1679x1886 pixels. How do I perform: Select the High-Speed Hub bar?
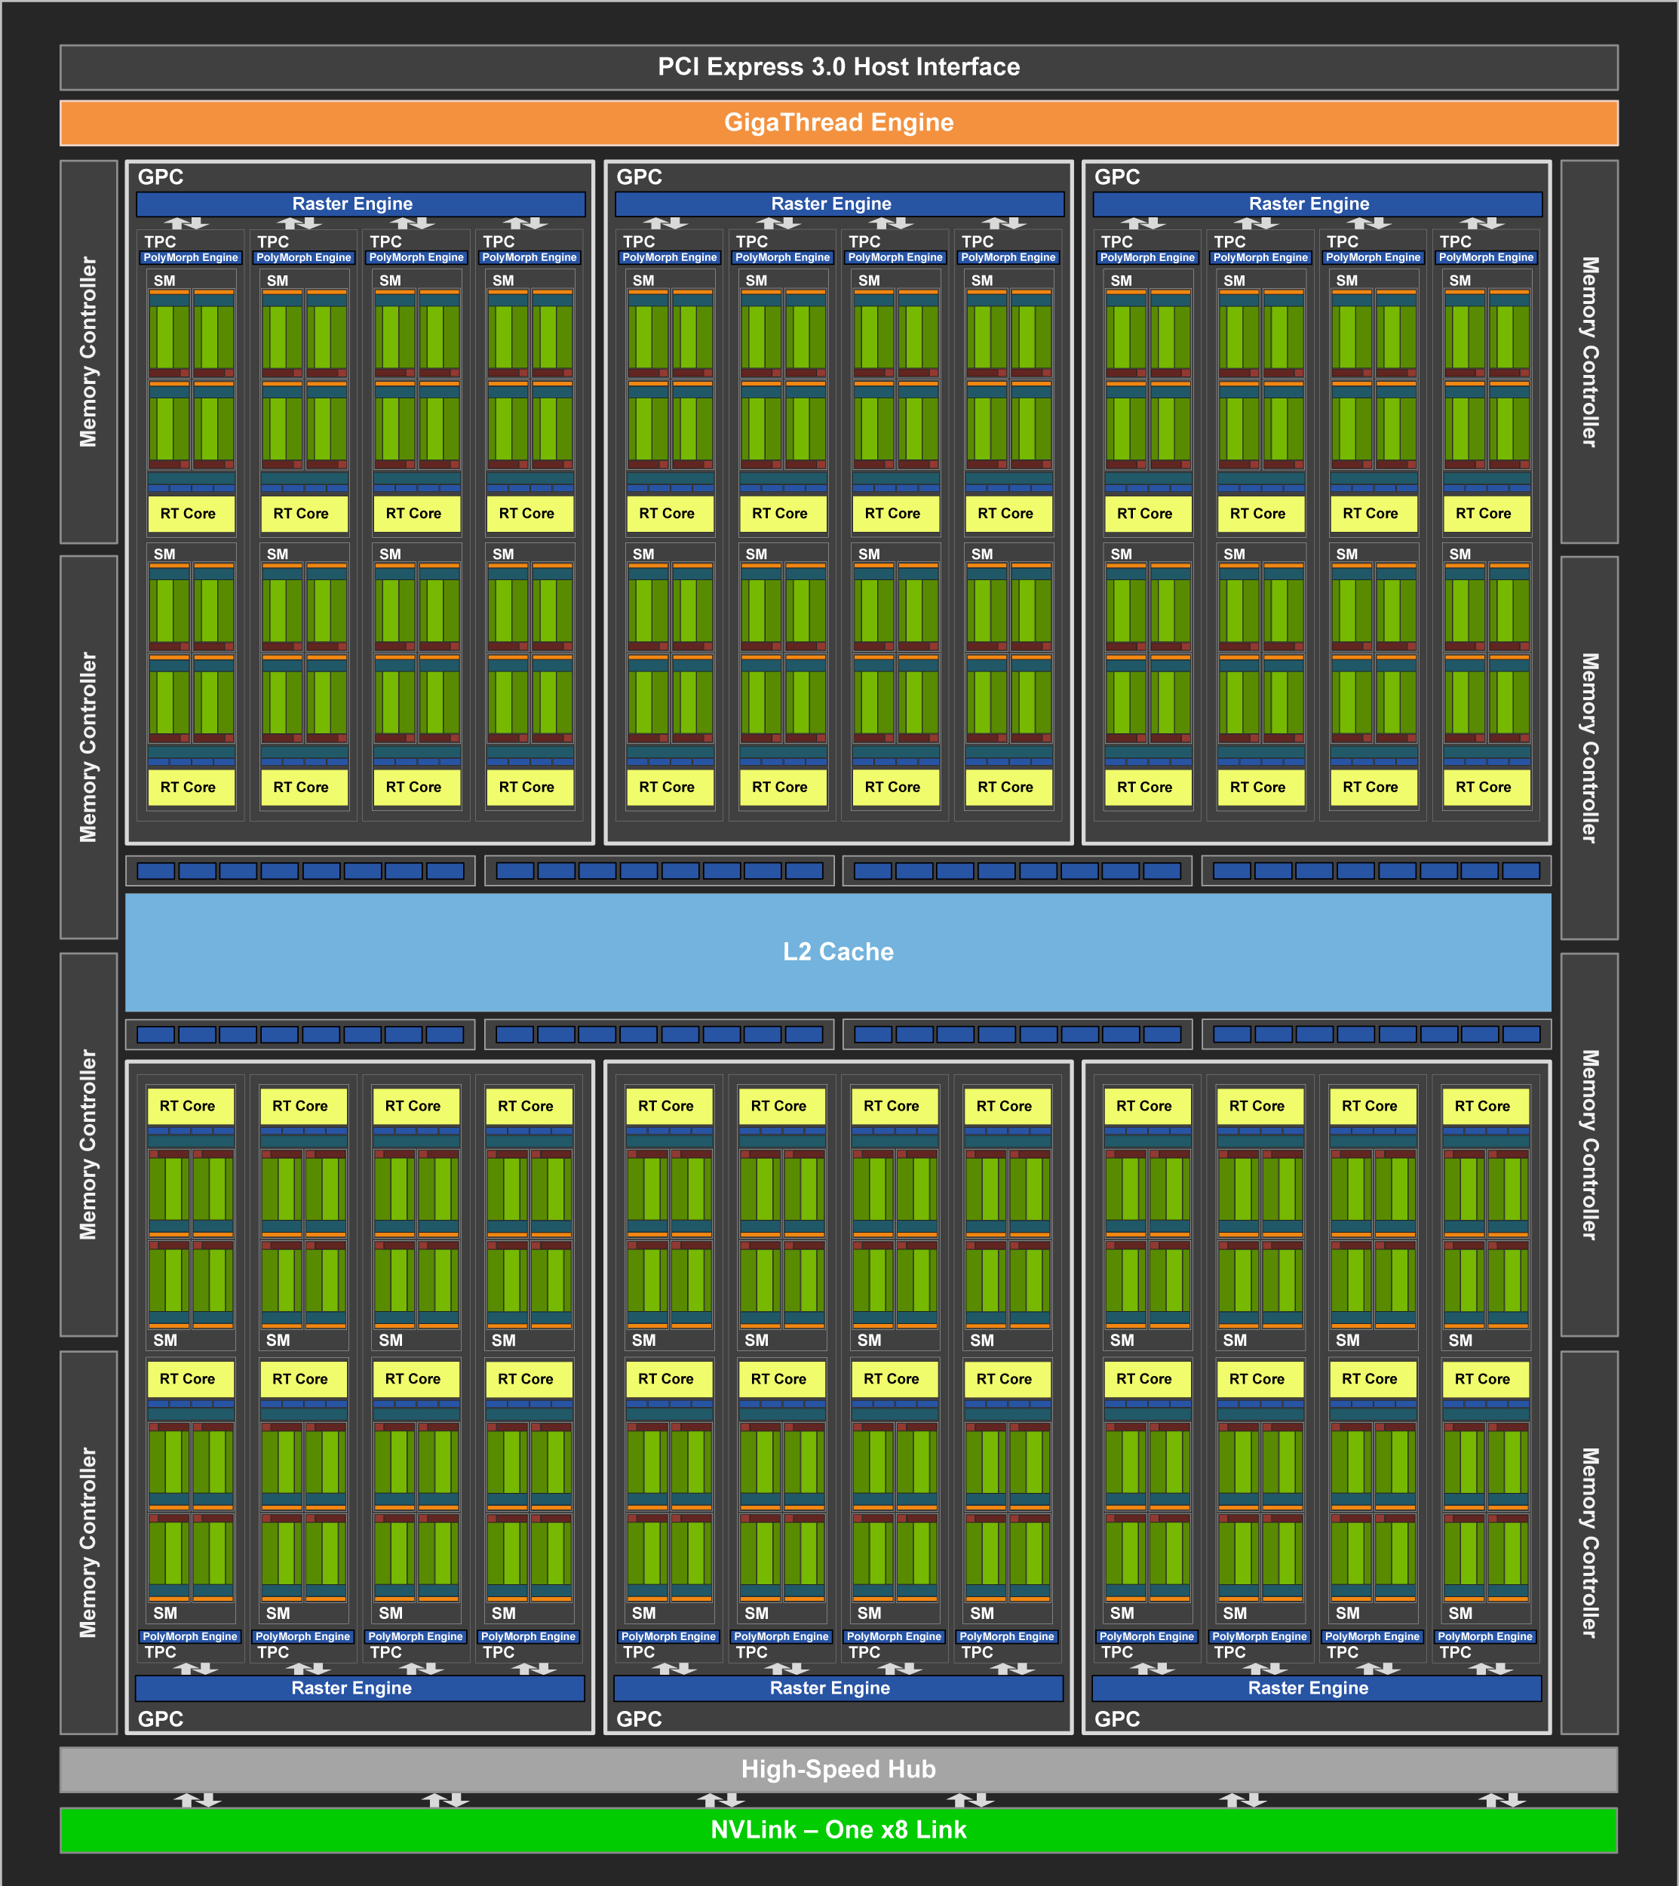tap(839, 1770)
